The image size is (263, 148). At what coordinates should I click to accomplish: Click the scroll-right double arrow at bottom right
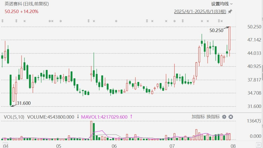click(x=258, y=145)
